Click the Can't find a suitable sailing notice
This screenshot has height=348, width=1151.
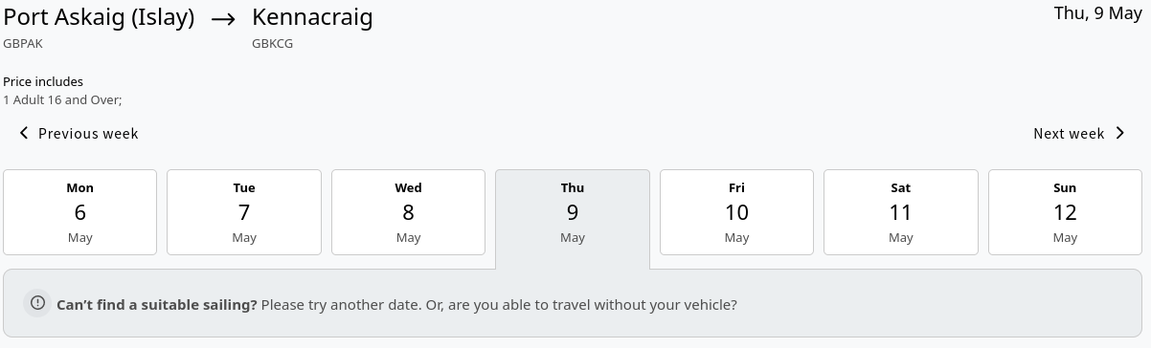pos(575,303)
